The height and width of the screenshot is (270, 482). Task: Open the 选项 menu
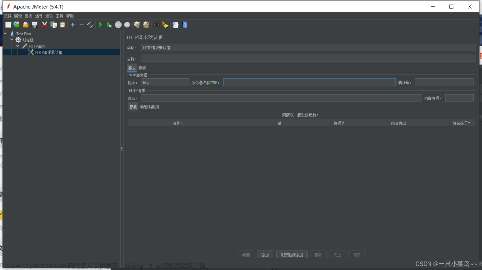click(49, 16)
